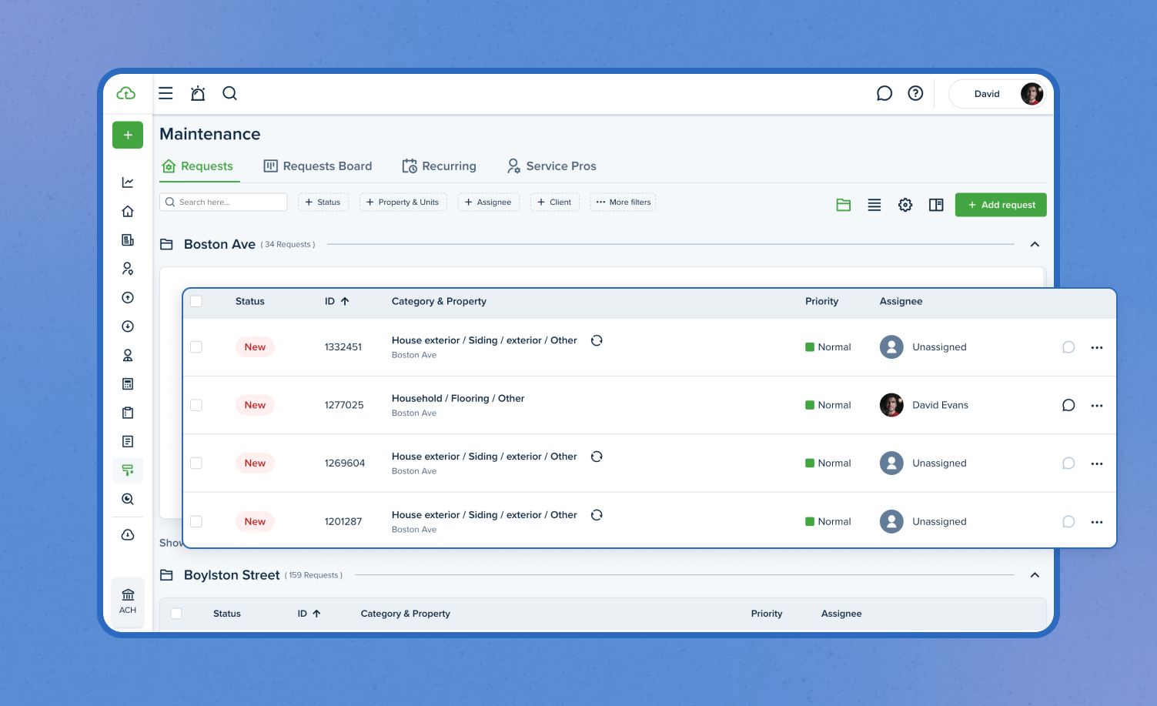Open ACH bank icon in sidebar

coord(128,601)
